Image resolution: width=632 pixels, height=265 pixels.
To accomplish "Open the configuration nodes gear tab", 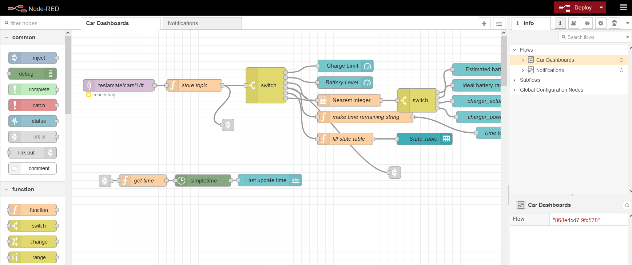I will tap(601, 23).
